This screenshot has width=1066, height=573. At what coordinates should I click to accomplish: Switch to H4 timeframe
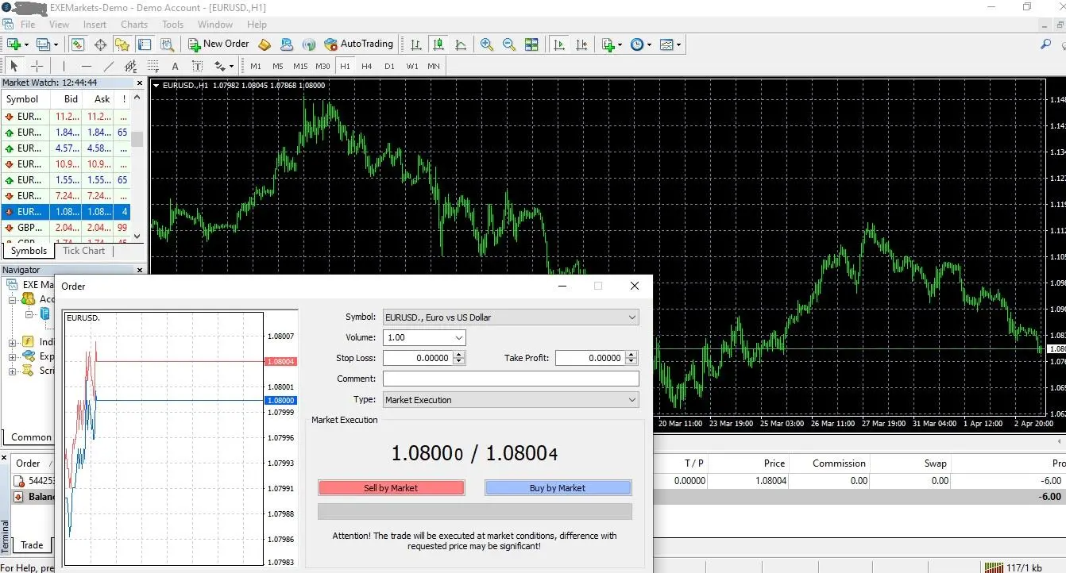(x=366, y=66)
